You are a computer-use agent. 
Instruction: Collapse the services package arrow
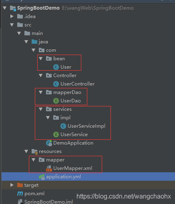coord(41,109)
